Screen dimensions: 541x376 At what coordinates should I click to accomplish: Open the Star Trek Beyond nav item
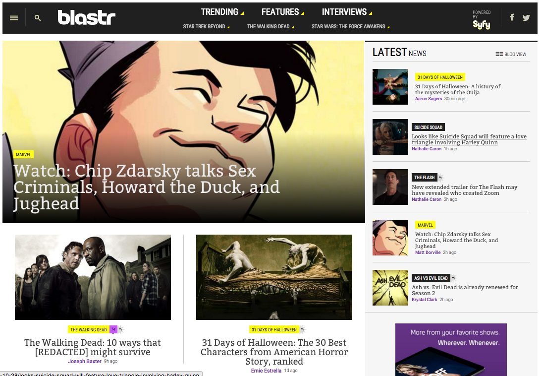[206, 27]
